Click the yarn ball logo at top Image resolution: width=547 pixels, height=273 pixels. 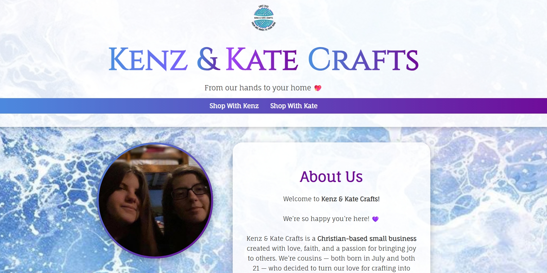point(263,18)
